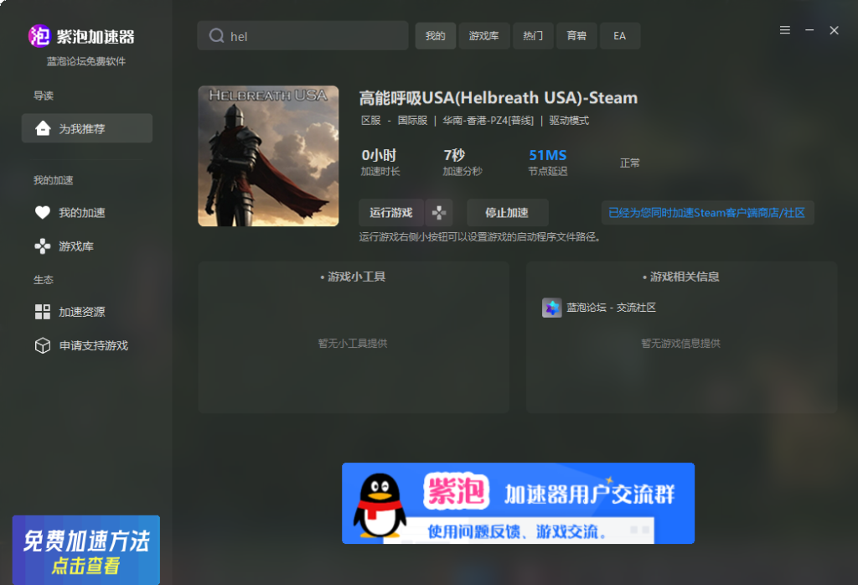Click the 蓝泡论坛 forum icon
Viewport: 858px width, 585px height.
tap(551, 308)
